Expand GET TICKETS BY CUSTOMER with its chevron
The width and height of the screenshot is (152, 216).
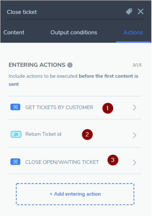(134, 108)
